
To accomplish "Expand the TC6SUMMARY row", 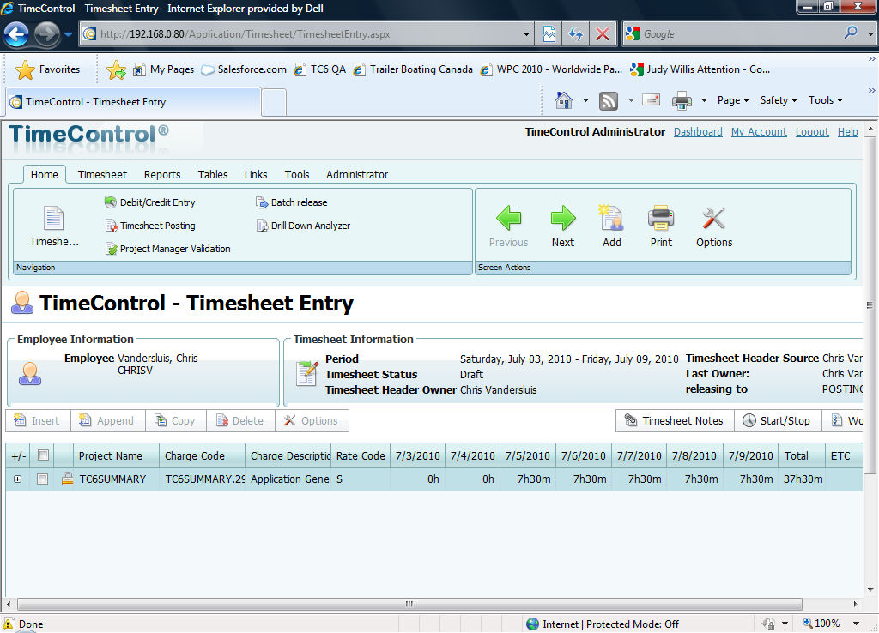I will 17,479.
